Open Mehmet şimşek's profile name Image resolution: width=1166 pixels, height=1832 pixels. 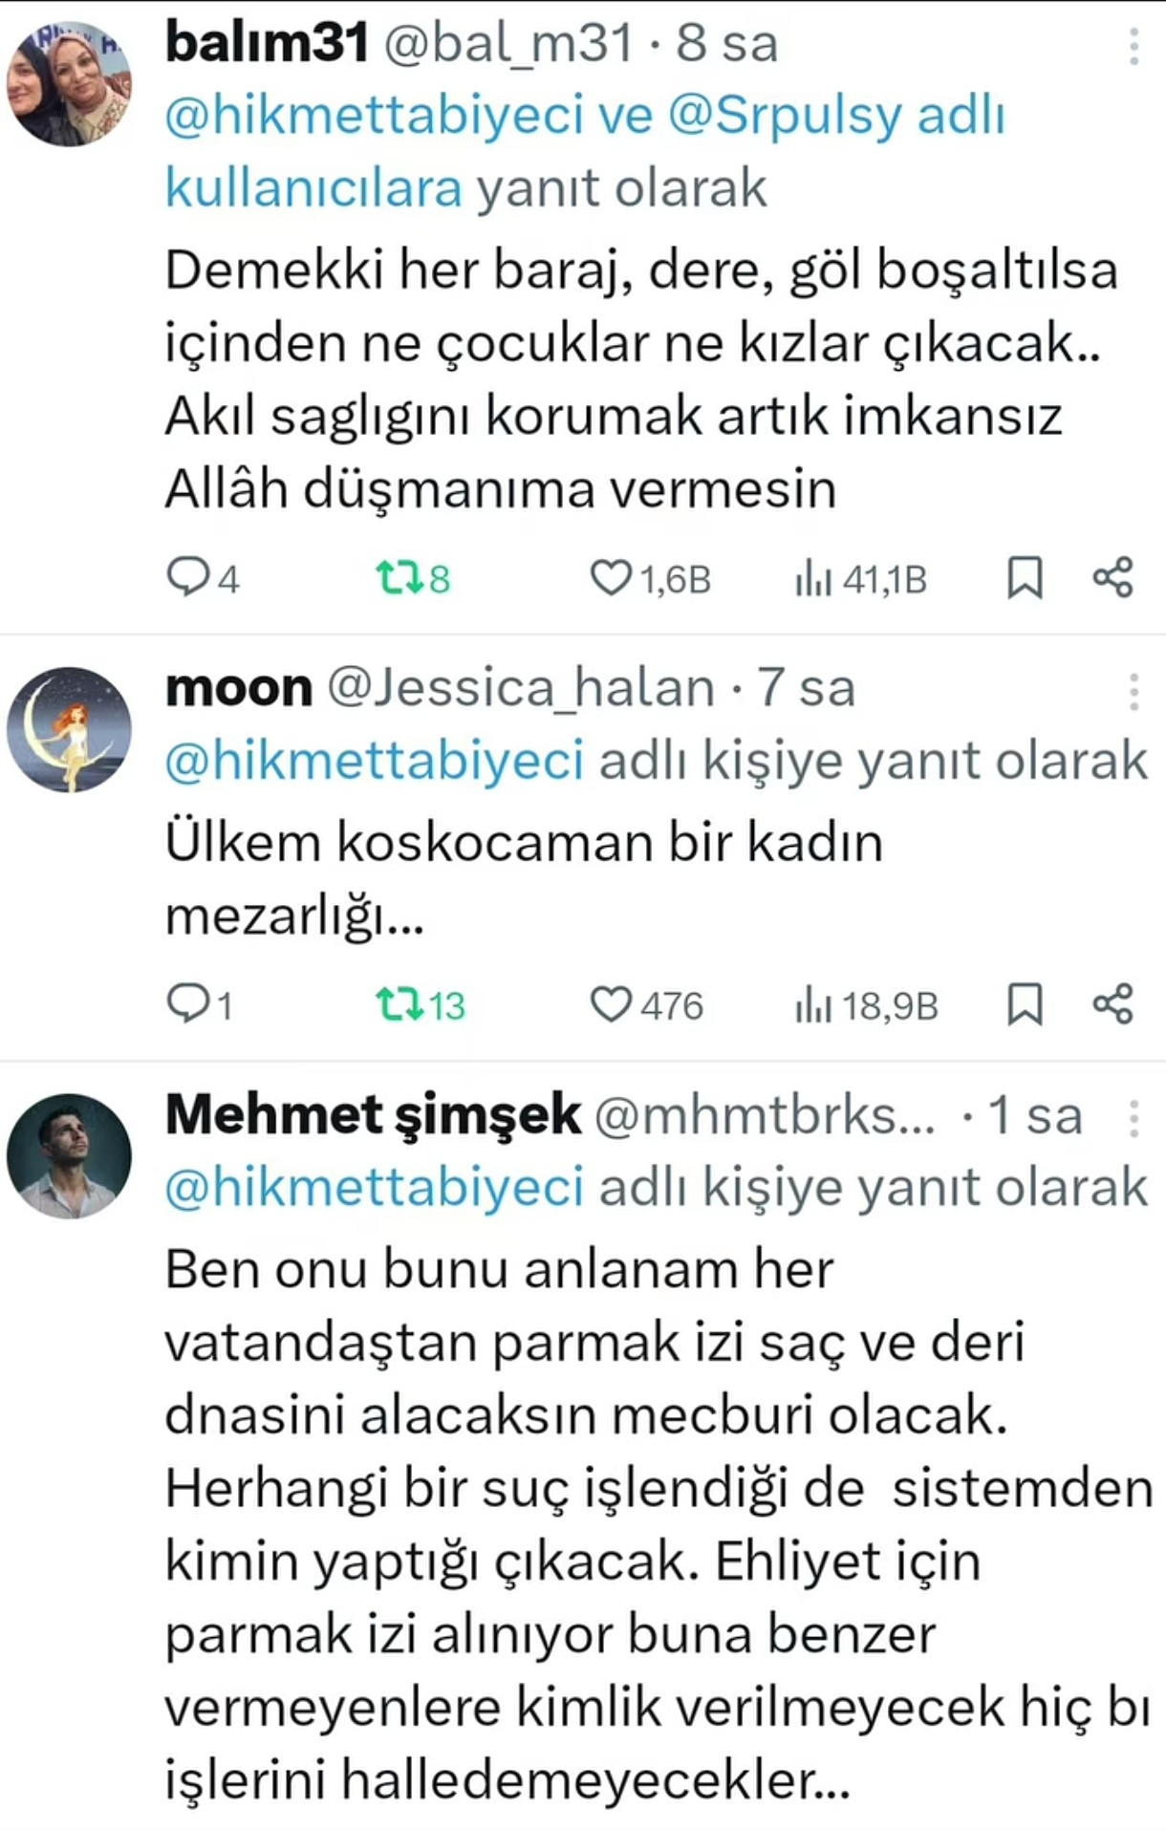[x=373, y=1114]
